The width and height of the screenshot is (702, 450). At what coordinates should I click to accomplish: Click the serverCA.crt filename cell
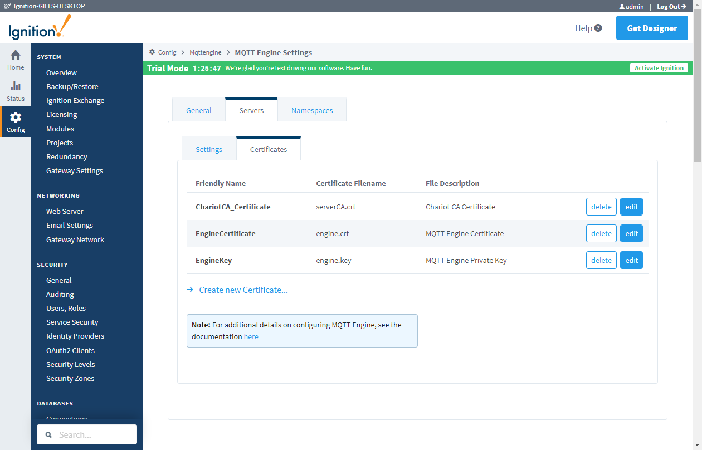pos(336,207)
